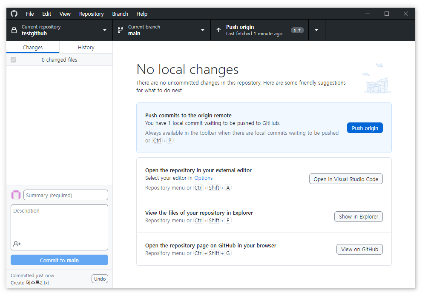Expand the Current repository dropdown
Image resolution: width=428 pixels, height=298 pixels.
coord(104,30)
